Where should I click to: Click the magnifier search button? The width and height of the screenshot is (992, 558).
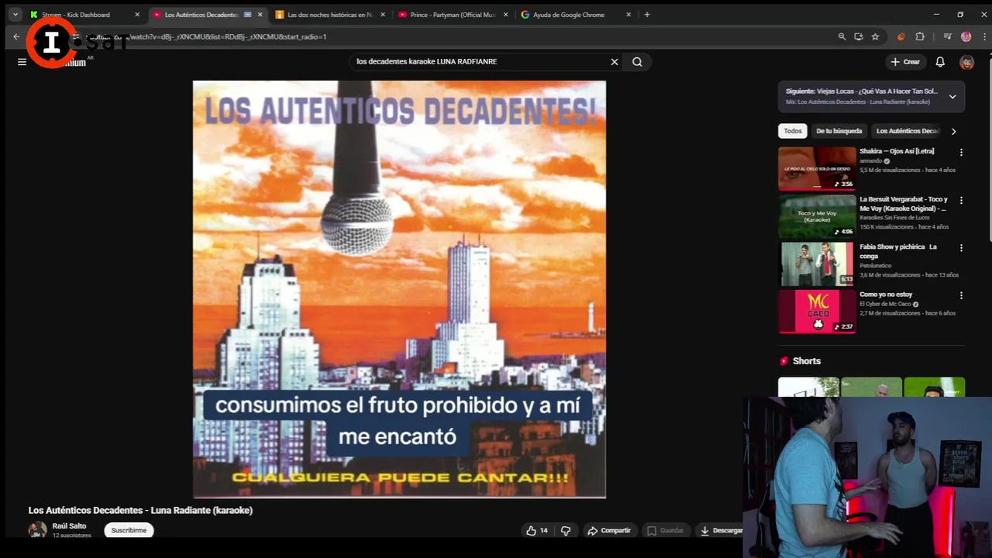(x=637, y=62)
